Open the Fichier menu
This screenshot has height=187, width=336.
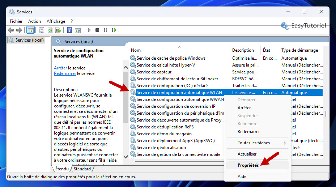[x=16, y=21]
